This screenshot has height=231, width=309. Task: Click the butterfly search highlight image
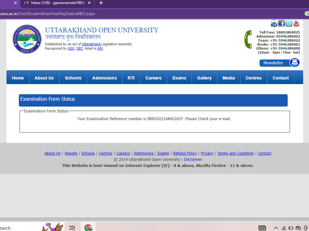(53, 227)
